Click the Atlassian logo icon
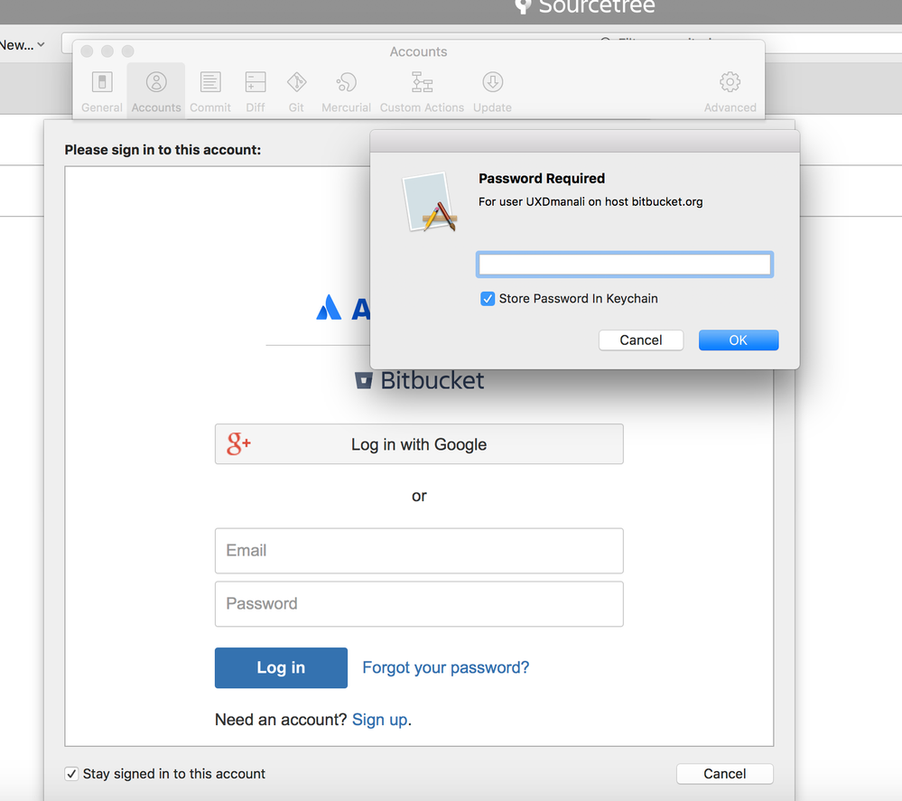The width and height of the screenshot is (902, 801). [329, 307]
